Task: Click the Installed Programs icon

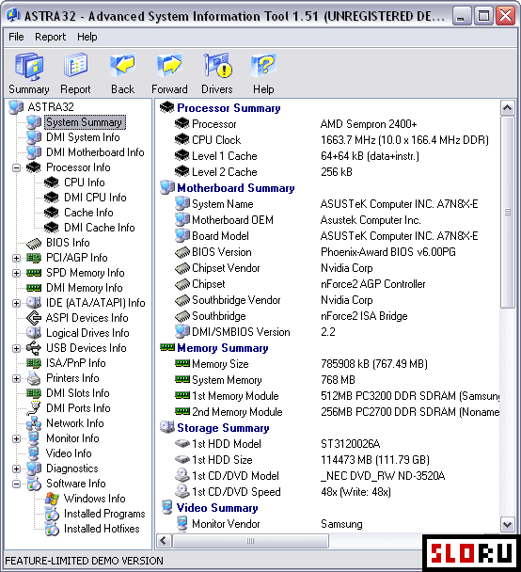Action: 52,514
